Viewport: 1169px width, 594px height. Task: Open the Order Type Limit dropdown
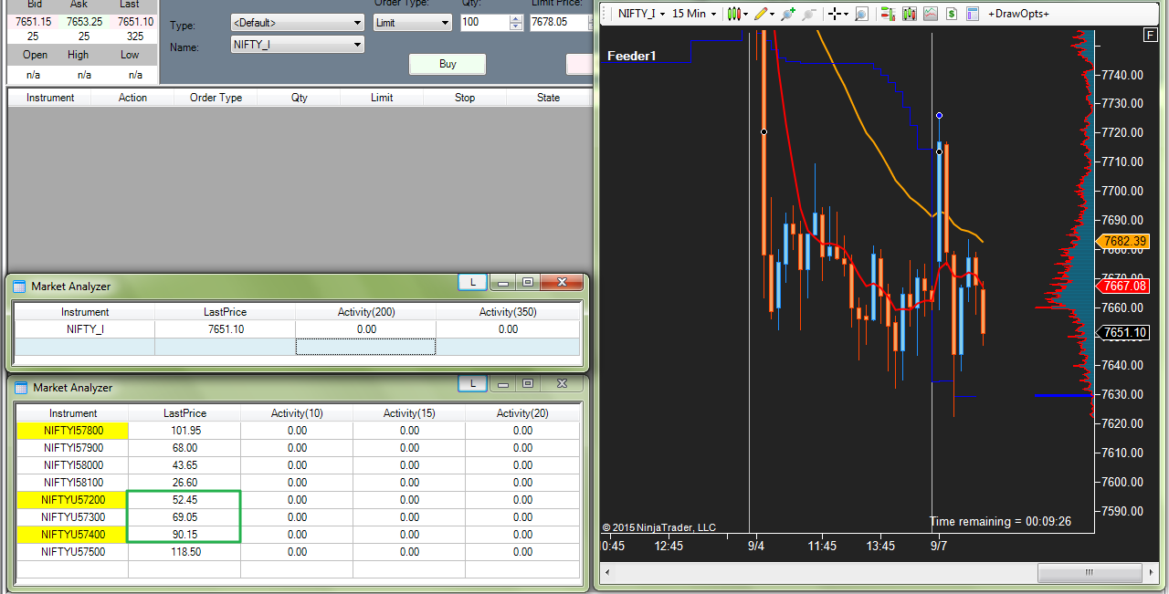coord(413,23)
